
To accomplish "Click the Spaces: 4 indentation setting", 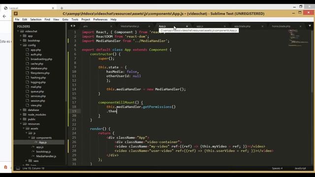I will (x=277, y=168).
